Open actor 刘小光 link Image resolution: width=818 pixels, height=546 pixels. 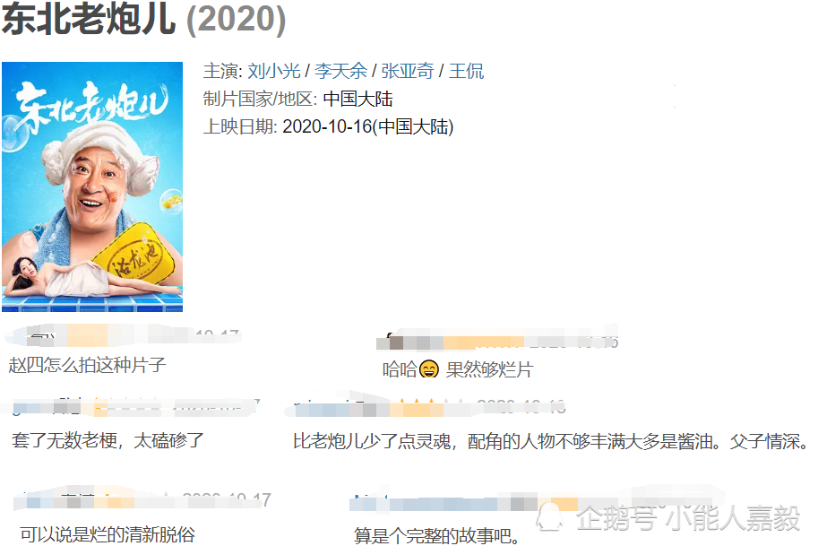click(x=274, y=71)
